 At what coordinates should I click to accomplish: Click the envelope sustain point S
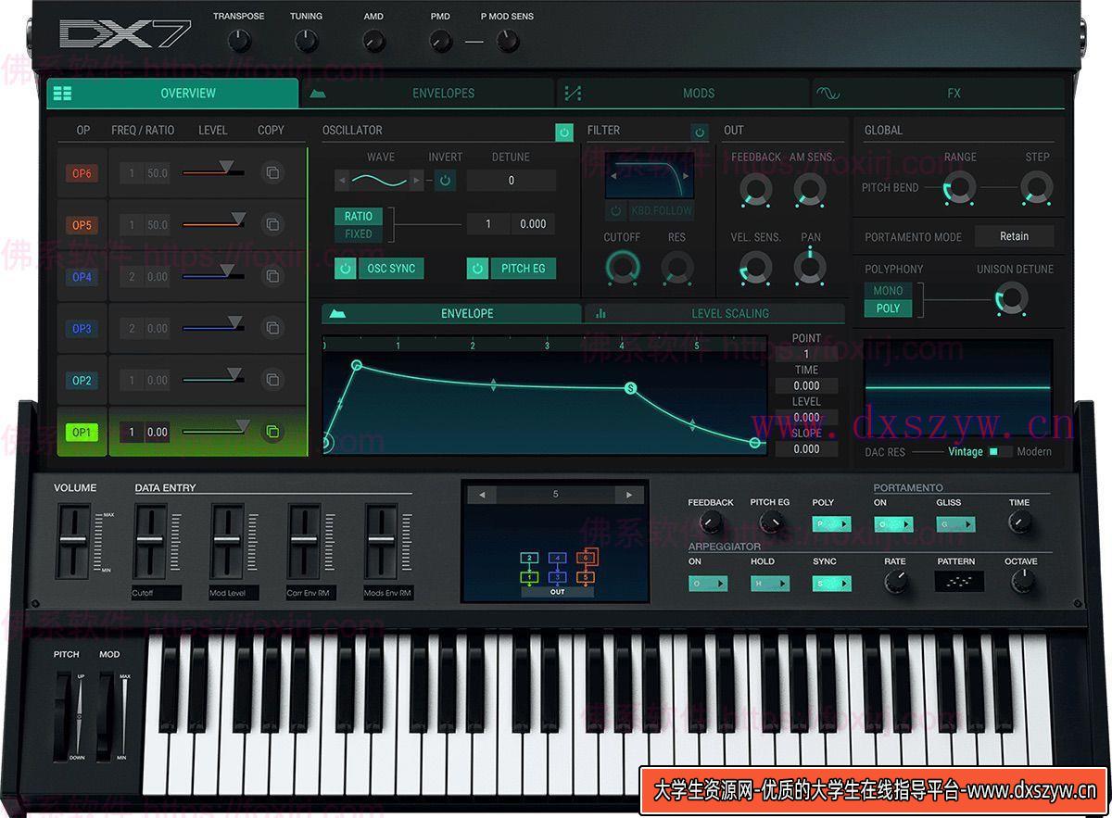pyautogui.click(x=631, y=388)
